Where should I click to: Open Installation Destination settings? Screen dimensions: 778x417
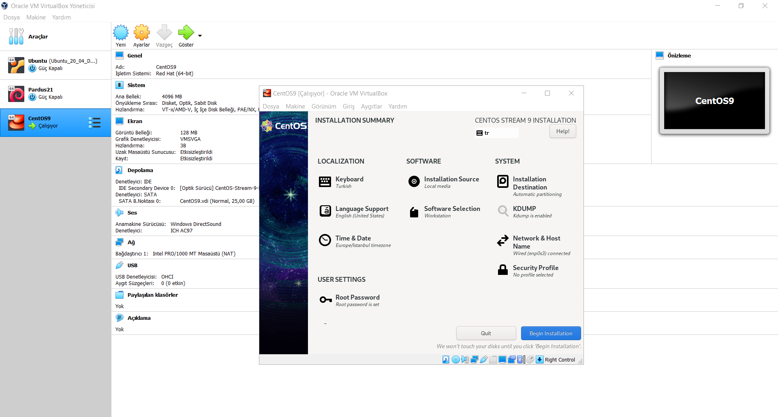coord(529,186)
